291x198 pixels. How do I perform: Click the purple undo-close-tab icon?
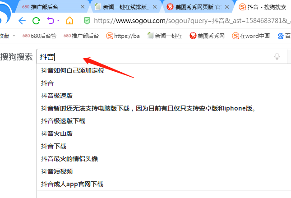pyautogui.click(x=51, y=20)
